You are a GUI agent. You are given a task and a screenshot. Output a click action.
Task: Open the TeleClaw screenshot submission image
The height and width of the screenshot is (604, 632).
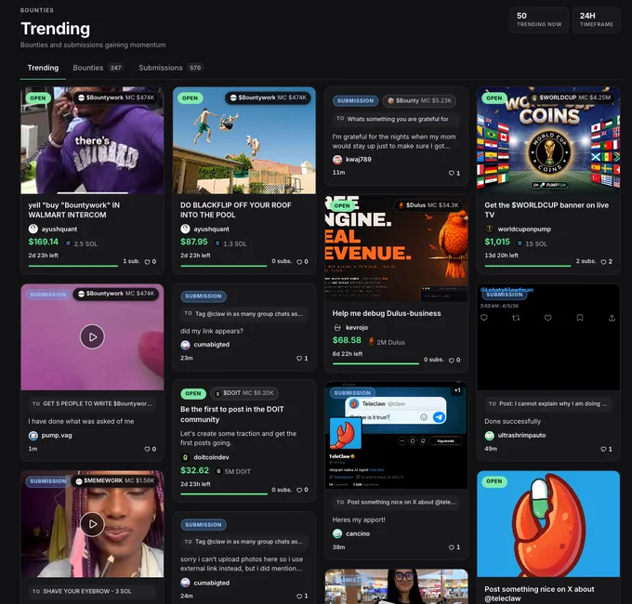[396, 435]
